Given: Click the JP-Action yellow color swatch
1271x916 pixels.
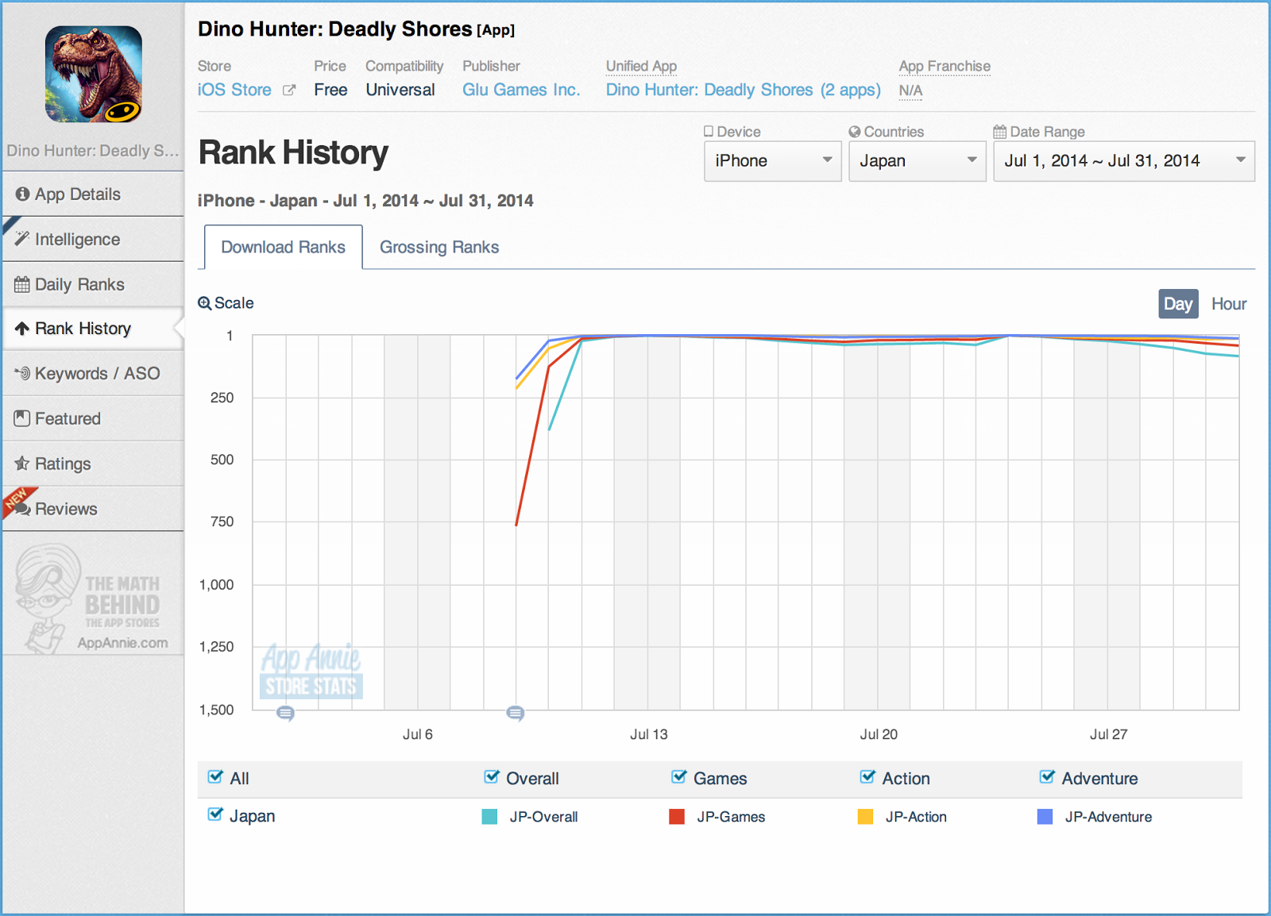Looking at the screenshot, I should [x=866, y=817].
